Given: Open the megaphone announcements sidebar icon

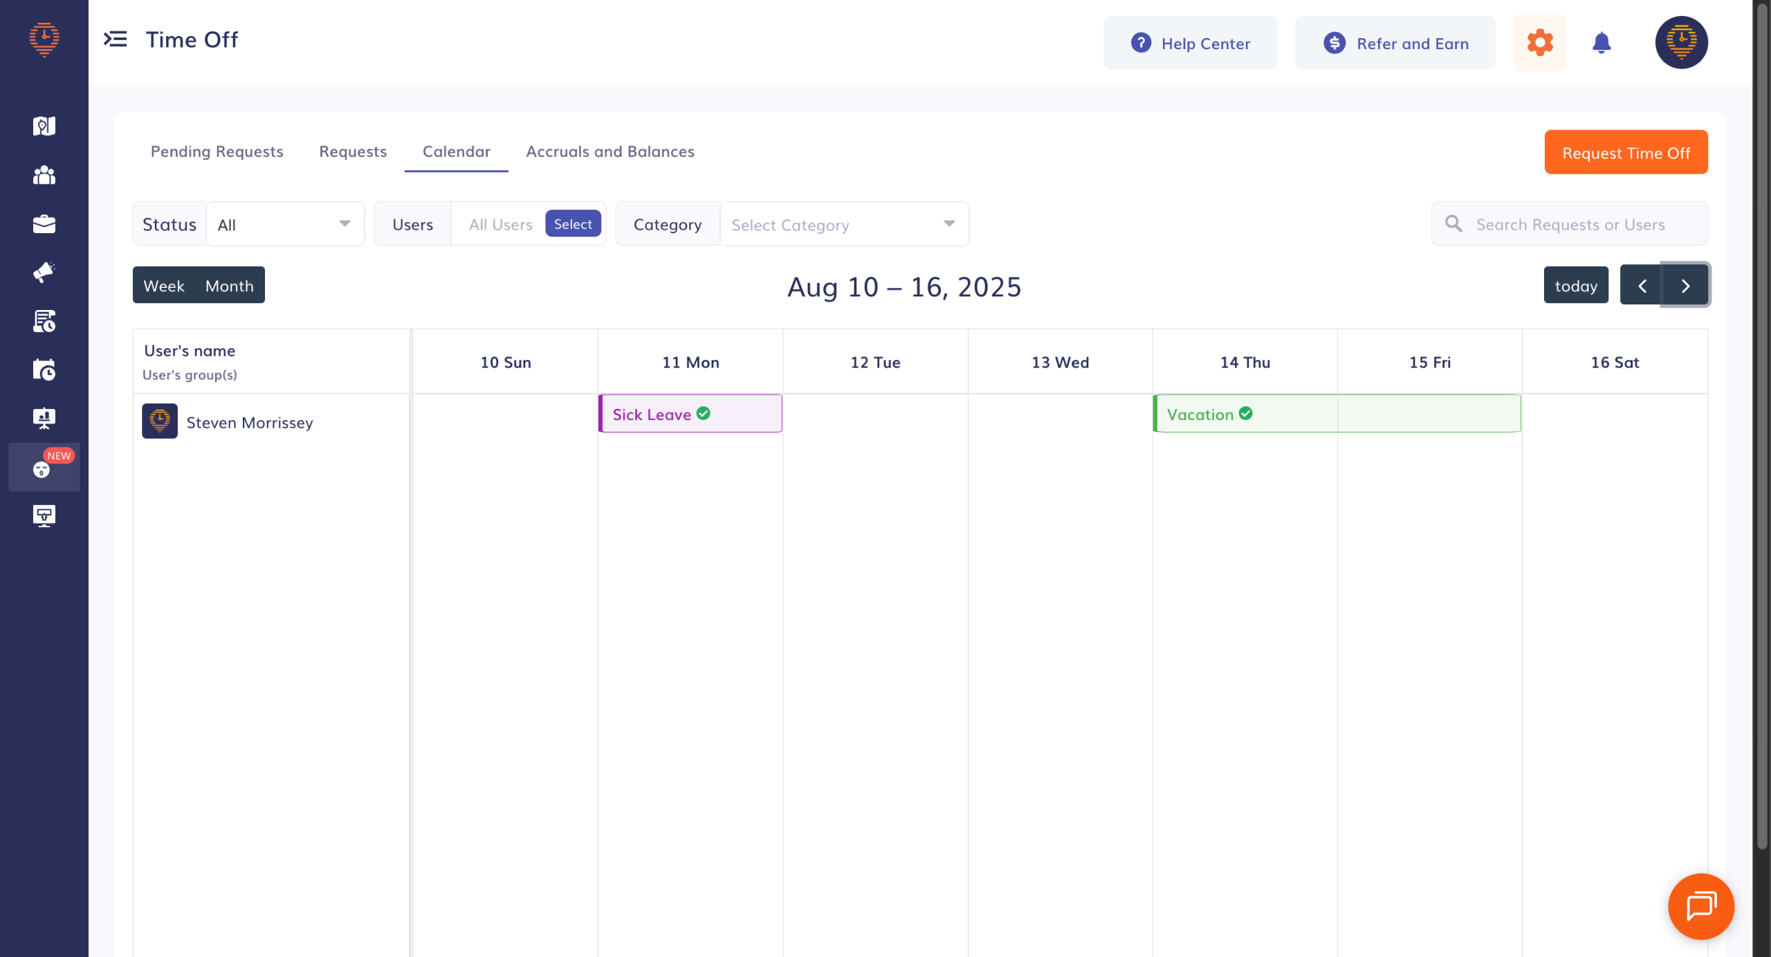Looking at the screenshot, I should pyautogui.click(x=44, y=273).
